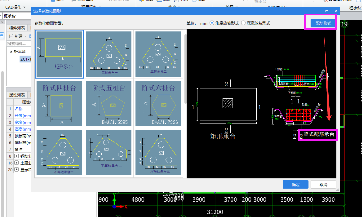Select the 底标高 property row
Screen dimensions: 362x217
19,142
